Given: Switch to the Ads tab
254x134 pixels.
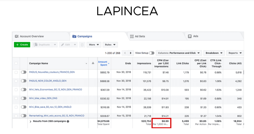Looking at the screenshot, I should coord(193,36).
